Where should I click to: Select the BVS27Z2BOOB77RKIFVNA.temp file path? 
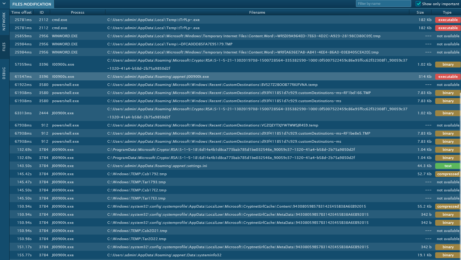pyautogui.click(x=212, y=85)
